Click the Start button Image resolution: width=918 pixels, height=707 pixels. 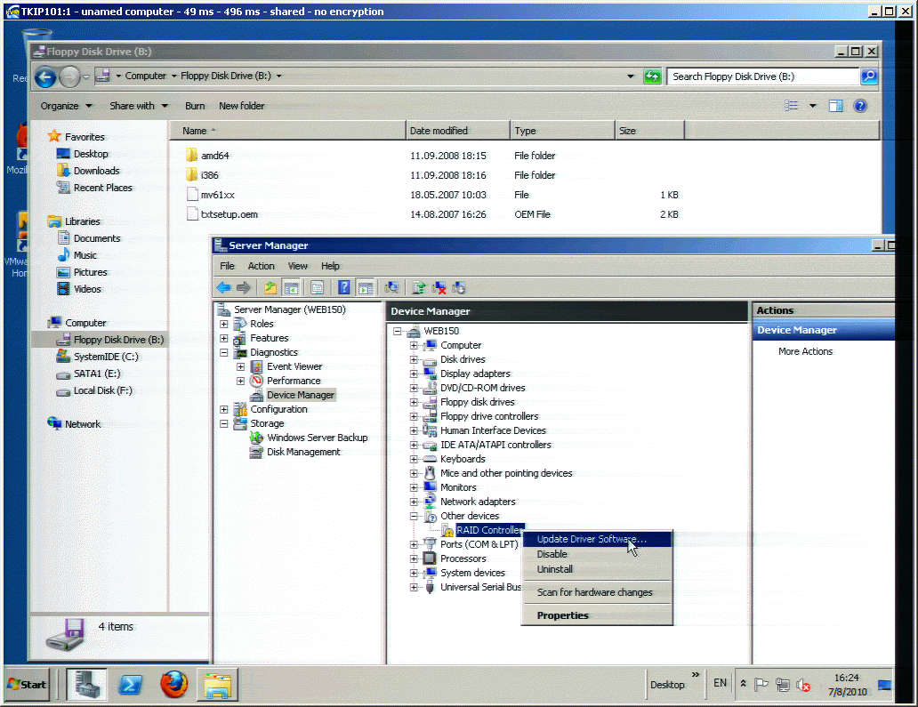click(x=28, y=684)
